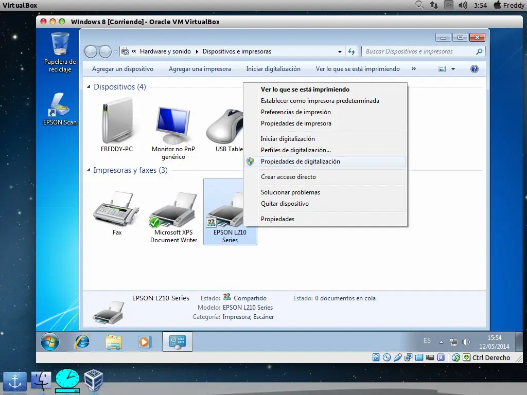Click the breadcrumb chevron before Hardware y sonido

pos(134,51)
